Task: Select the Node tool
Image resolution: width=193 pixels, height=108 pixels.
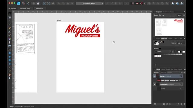Action: (x=10, y=21)
